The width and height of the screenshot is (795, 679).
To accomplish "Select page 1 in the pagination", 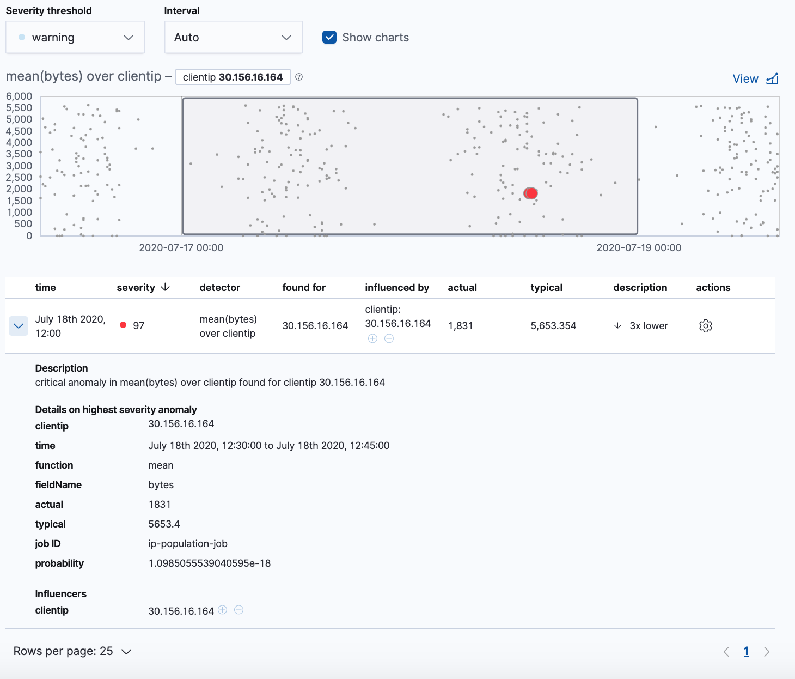I will pyautogui.click(x=746, y=651).
